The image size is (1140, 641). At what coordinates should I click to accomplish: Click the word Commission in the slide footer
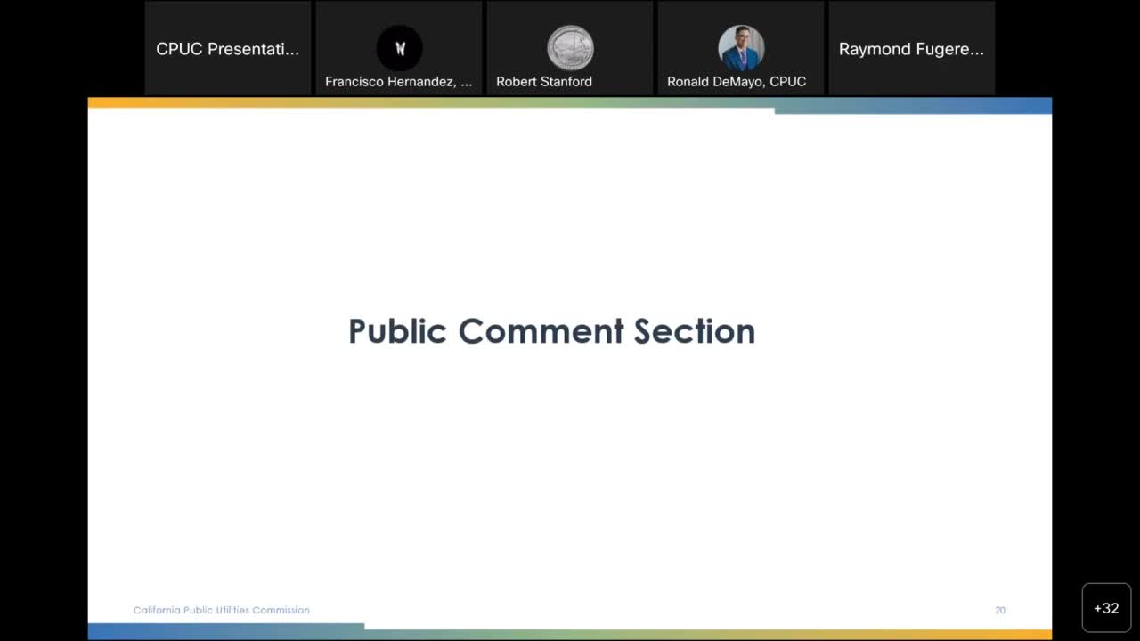coord(281,610)
